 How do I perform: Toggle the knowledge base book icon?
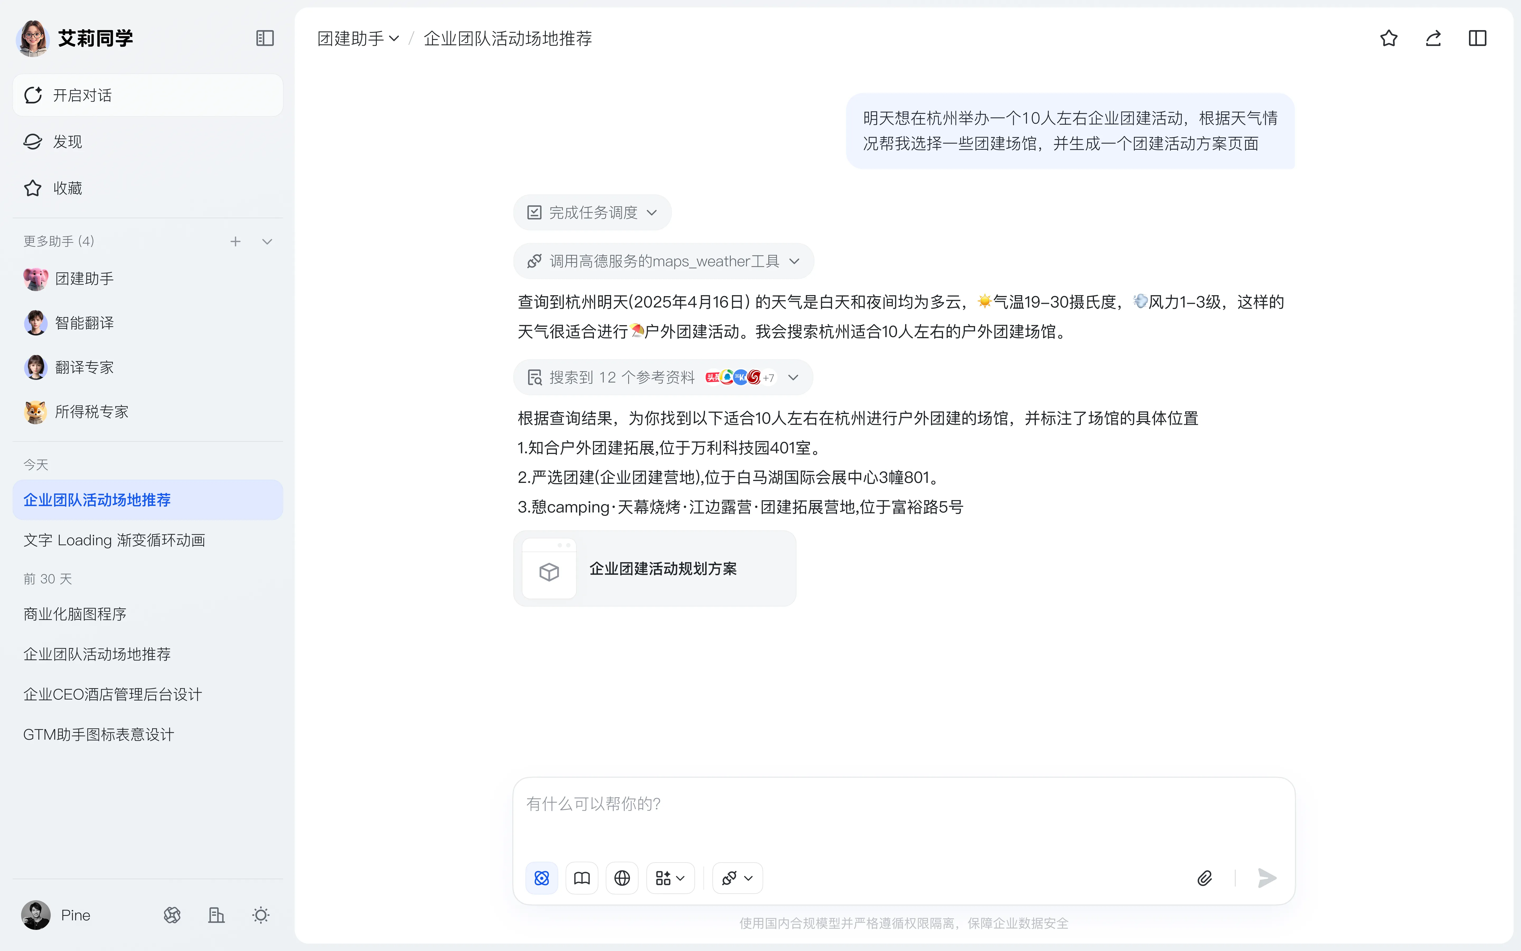(x=582, y=878)
